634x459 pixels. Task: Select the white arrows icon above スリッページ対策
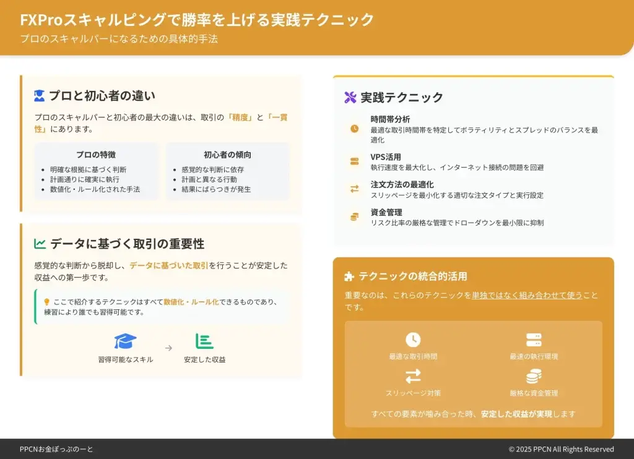[x=413, y=376]
